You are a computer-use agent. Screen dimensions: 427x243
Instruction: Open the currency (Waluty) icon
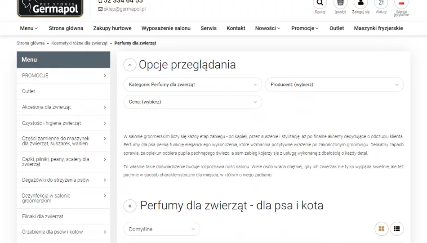click(x=381, y=3)
